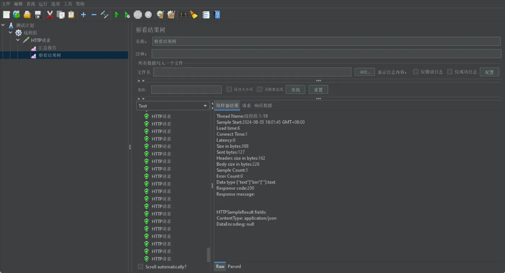This screenshot has width=505, height=273.
Task: Click the results list vertical scrollbar thumb
Action: click(x=208, y=255)
